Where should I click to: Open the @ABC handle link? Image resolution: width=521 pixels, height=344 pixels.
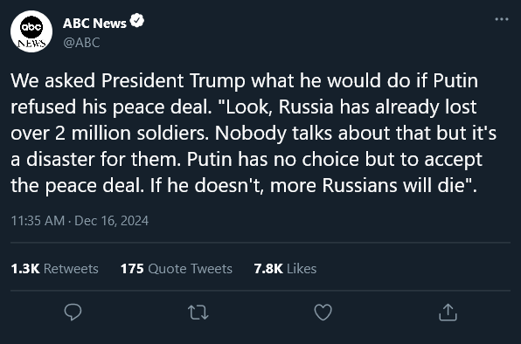[x=81, y=43]
